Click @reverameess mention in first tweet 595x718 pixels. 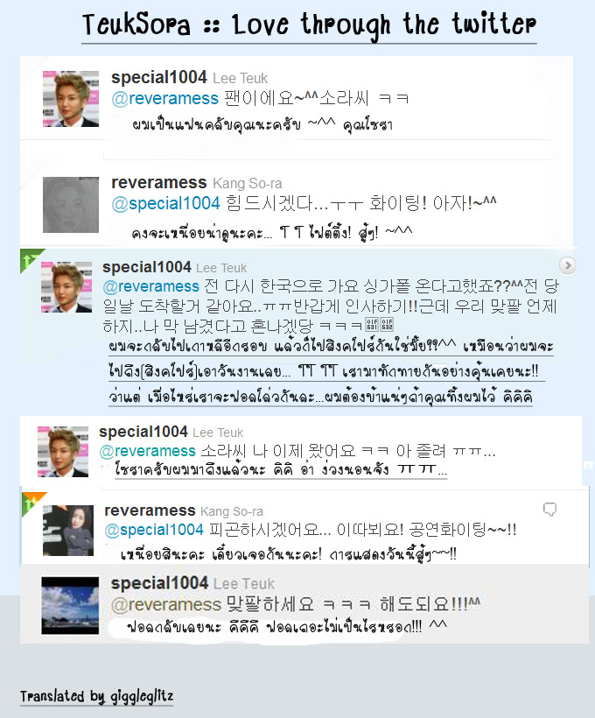click(x=165, y=98)
